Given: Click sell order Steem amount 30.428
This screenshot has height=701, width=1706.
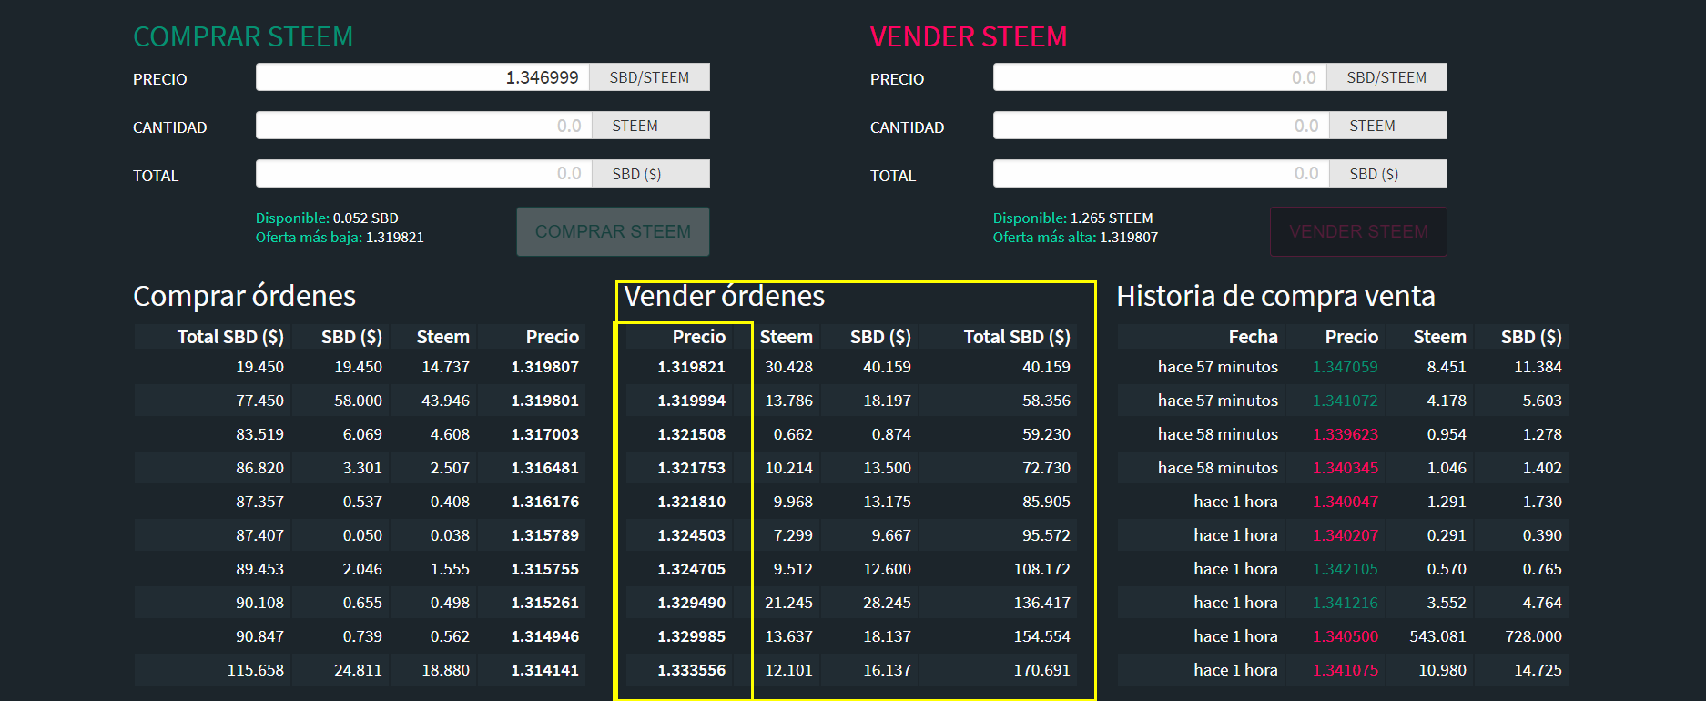Looking at the screenshot, I should pyautogui.click(x=788, y=367).
